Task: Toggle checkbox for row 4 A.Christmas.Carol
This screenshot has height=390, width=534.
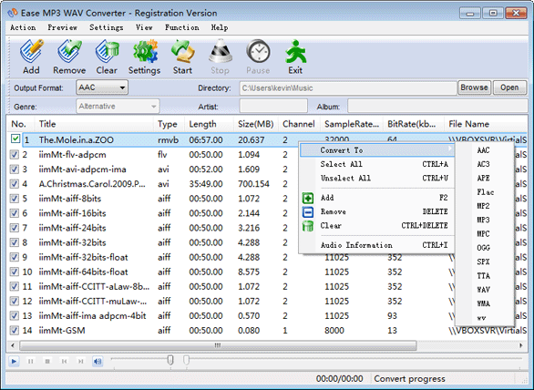Action: pyautogui.click(x=15, y=184)
